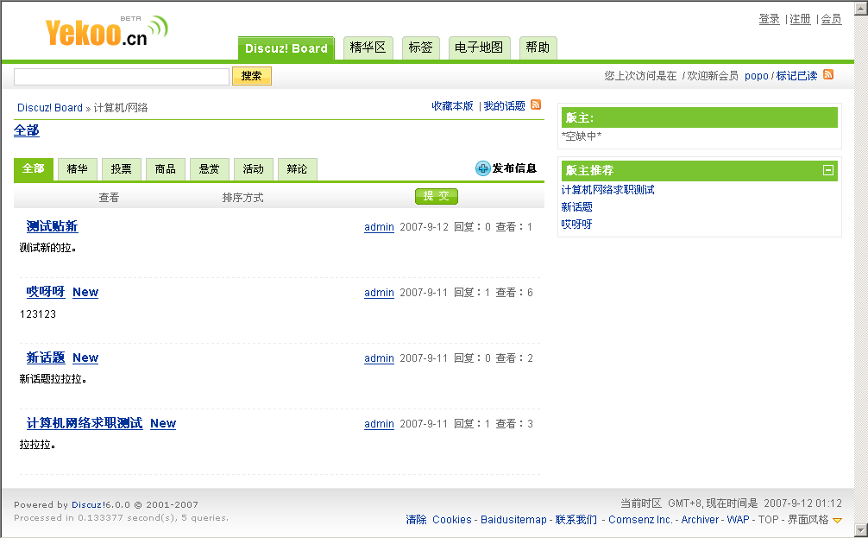Focus the search text field
Screen dimensions: 868x538
pos(122,77)
